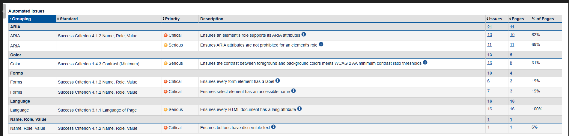
Task: Click info icon beside ARIA prohibited attributes rule
Action: tap(321, 44)
